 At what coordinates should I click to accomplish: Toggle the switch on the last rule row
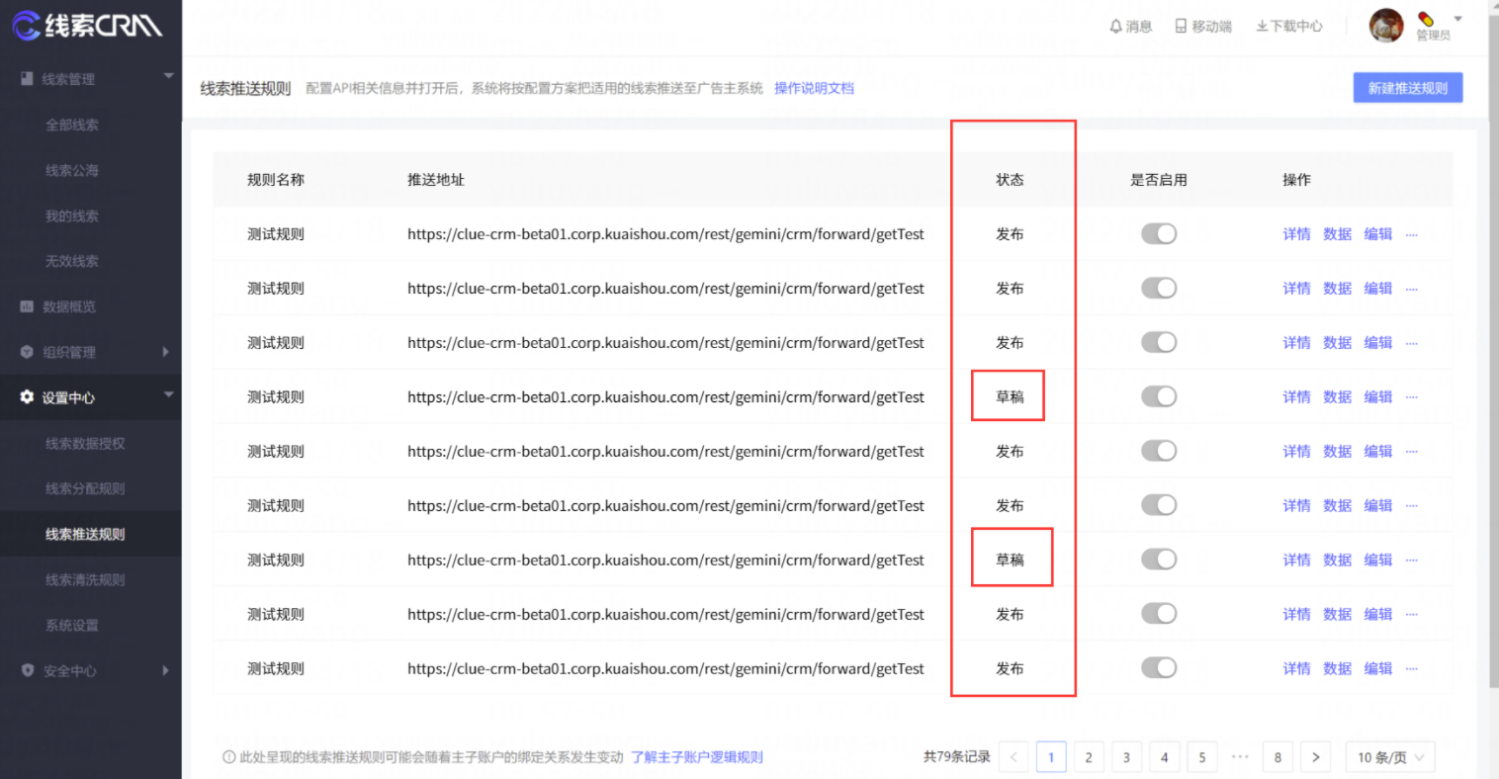(1159, 667)
